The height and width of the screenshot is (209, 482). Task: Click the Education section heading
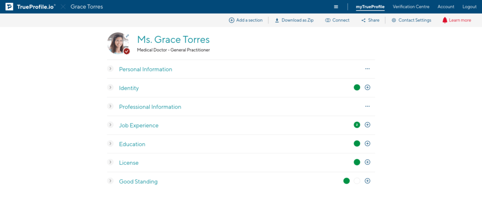[x=132, y=144]
